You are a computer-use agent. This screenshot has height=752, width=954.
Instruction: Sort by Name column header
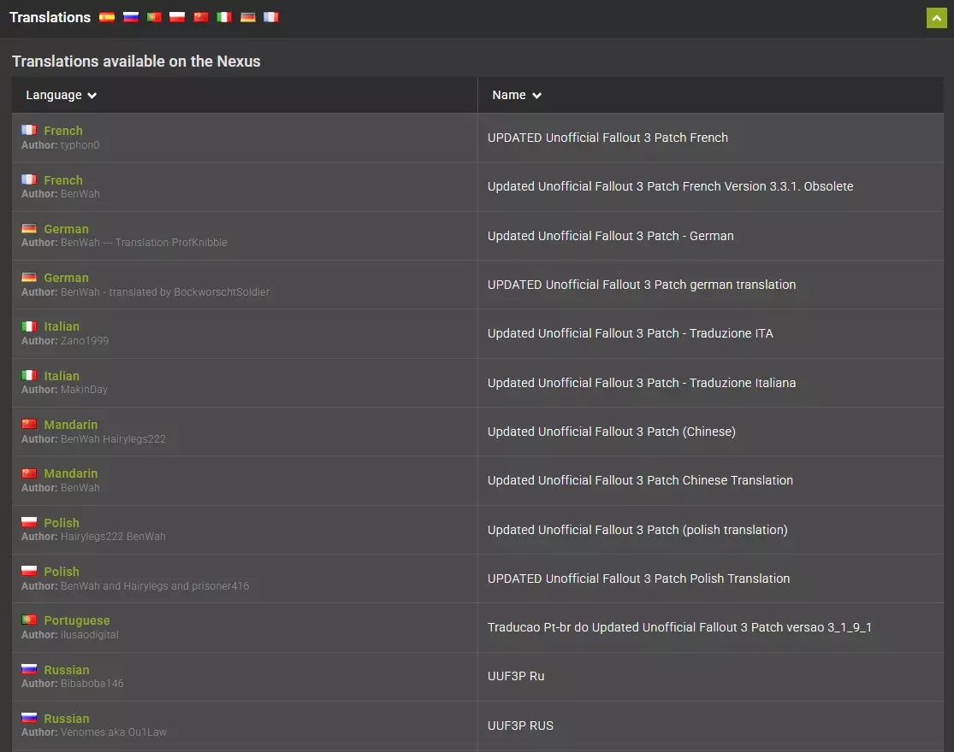click(x=517, y=96)
